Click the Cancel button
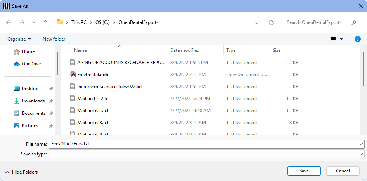Image resolution: width=367 pixels, height=181 pixels. [x=343, y=171]
